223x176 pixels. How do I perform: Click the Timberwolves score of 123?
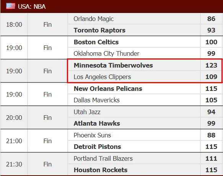click(x=211, y=65)
